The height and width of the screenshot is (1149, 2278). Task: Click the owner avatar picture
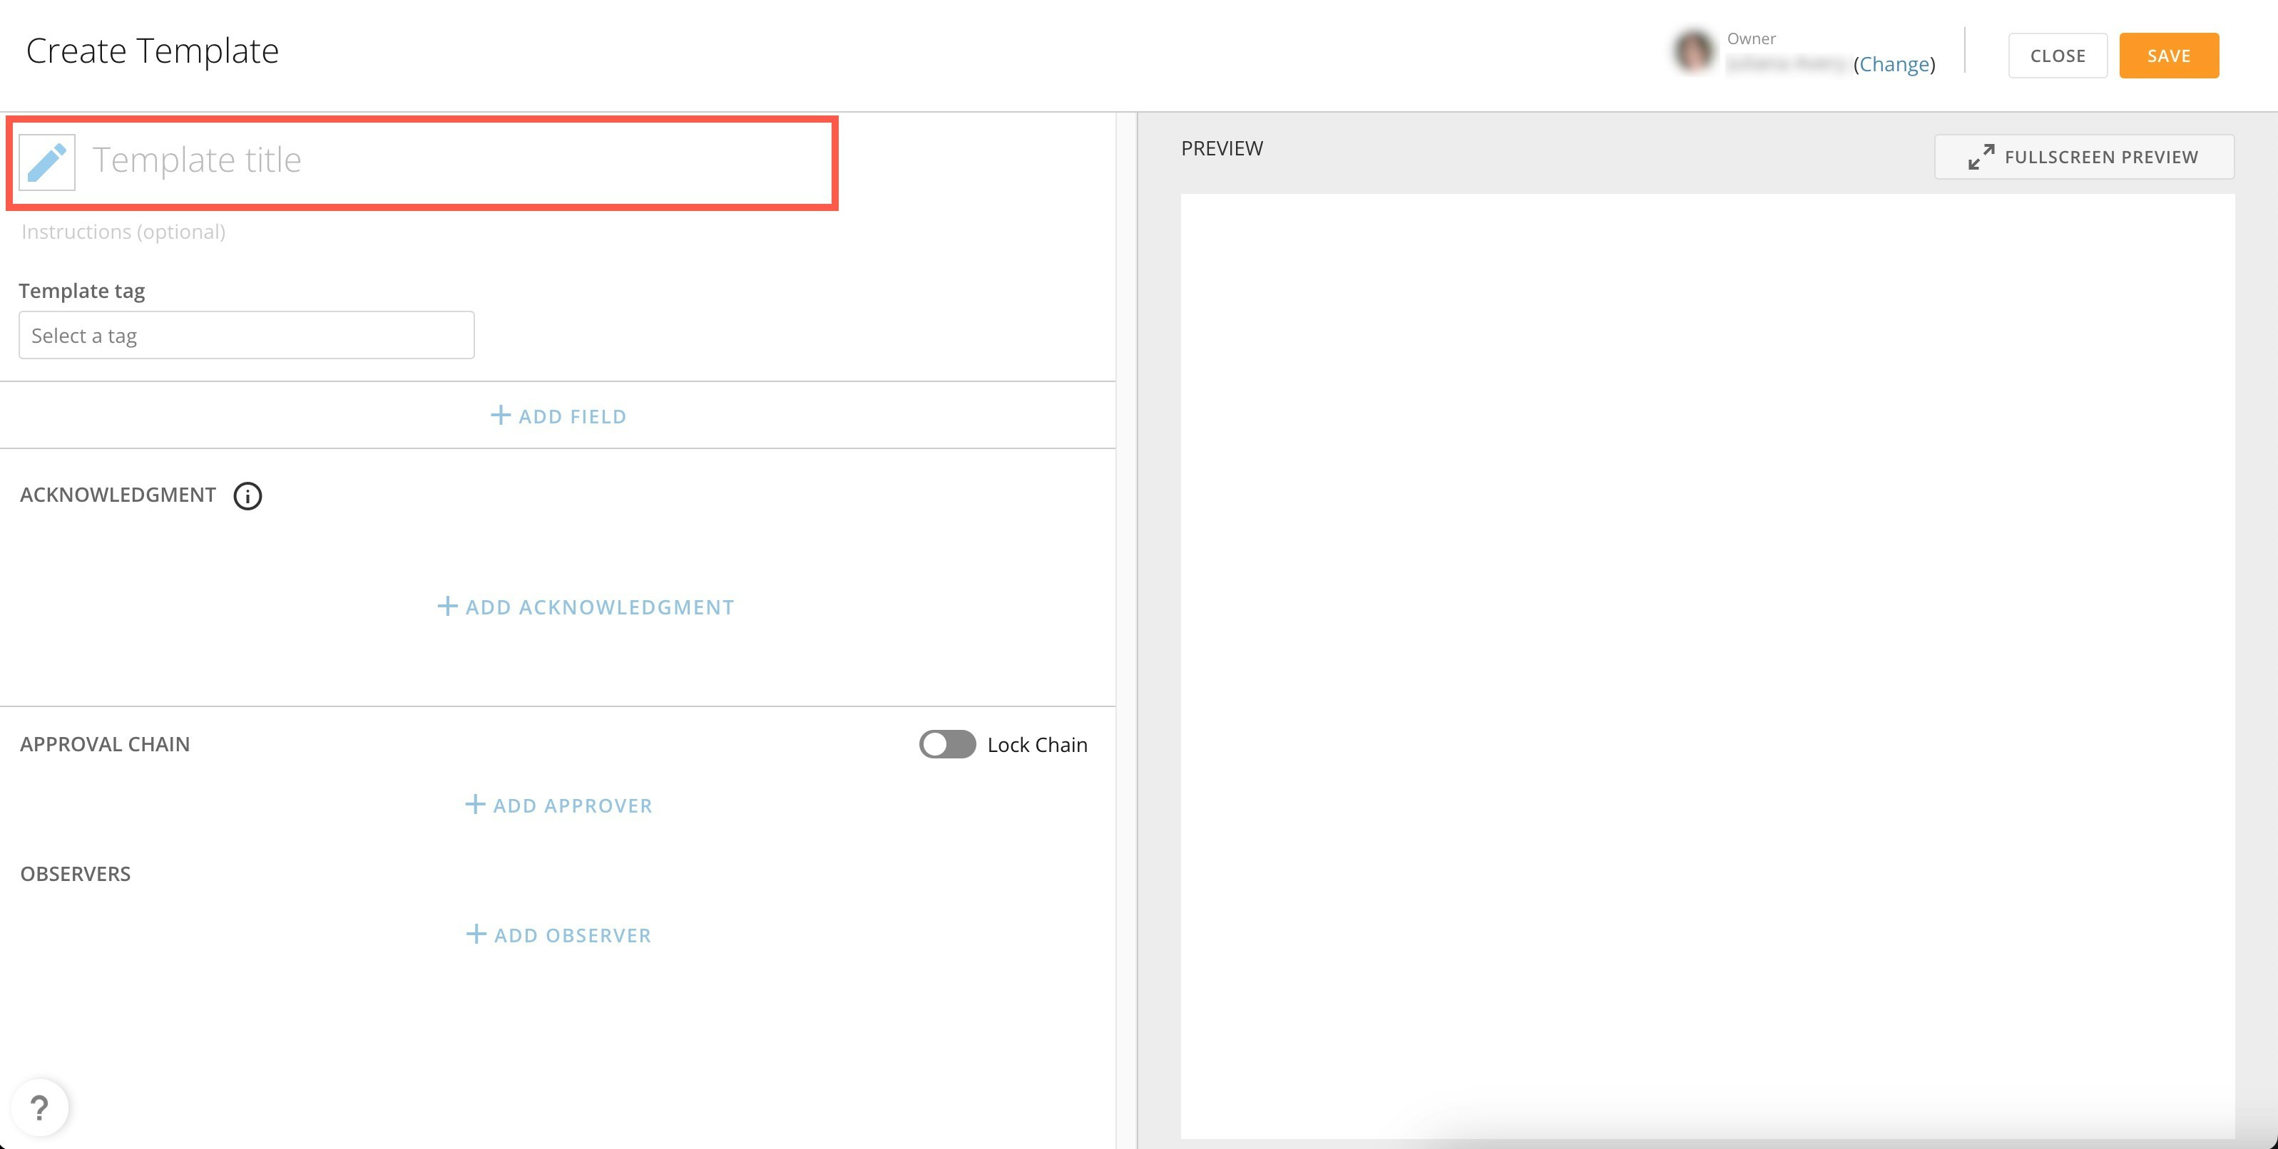pos(1693,51)
